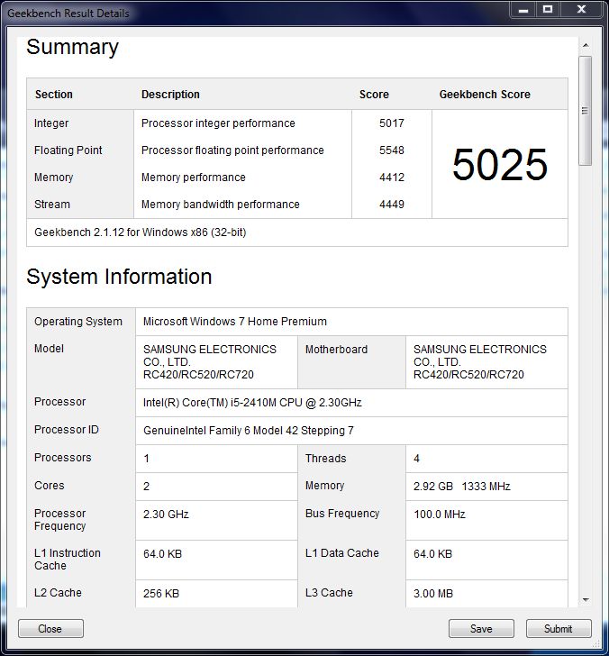Click the L1 Instruction Cache label
The width and height of the screenshot is (609, 656).
[x=68, y=560]
